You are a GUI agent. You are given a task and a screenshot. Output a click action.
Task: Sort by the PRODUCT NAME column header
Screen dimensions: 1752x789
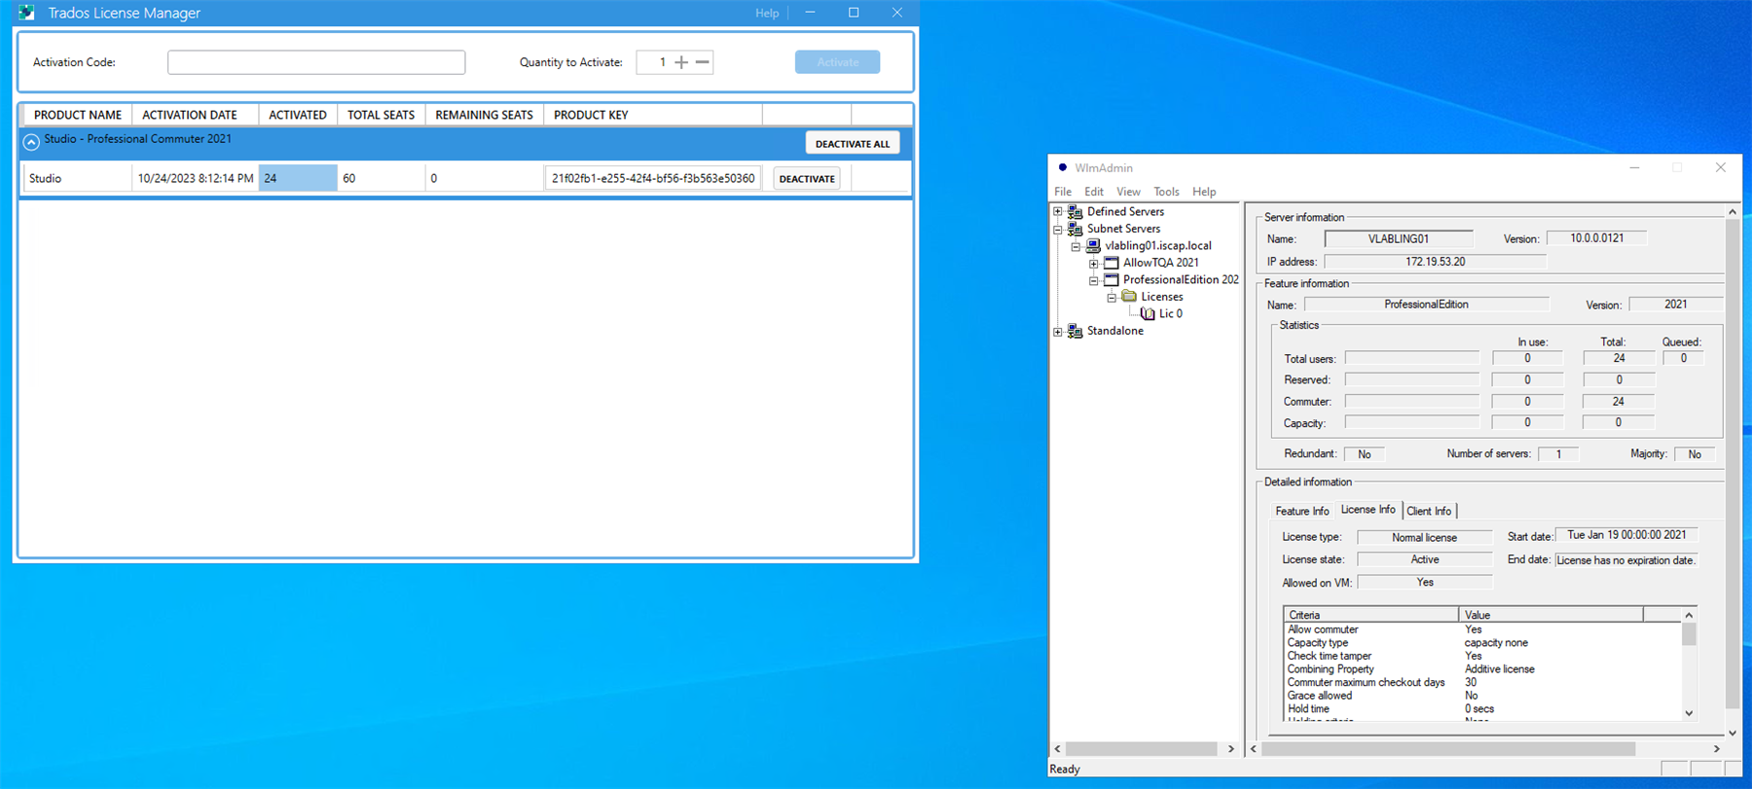point(78,115)
